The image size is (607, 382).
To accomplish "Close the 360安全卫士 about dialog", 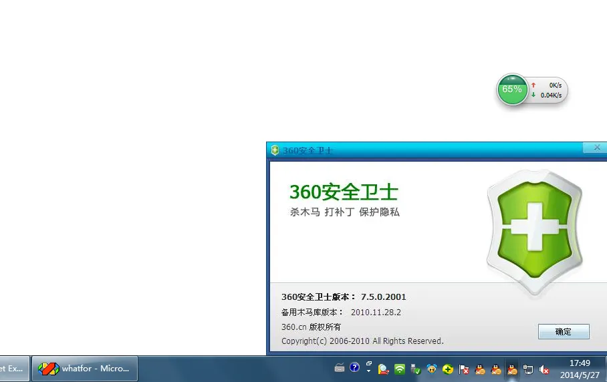I will pyautogui.click(x=596, y=148).
